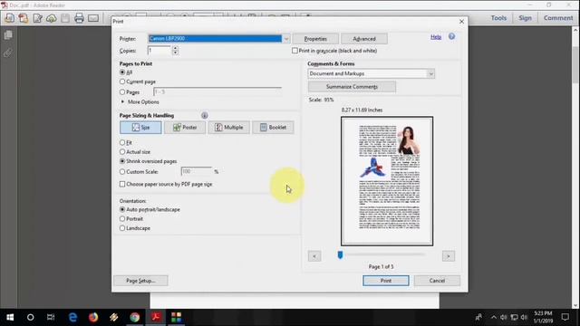The image size is (580, 326).
Task: Select the All pages radio button
Action: (x=122, y=72)
